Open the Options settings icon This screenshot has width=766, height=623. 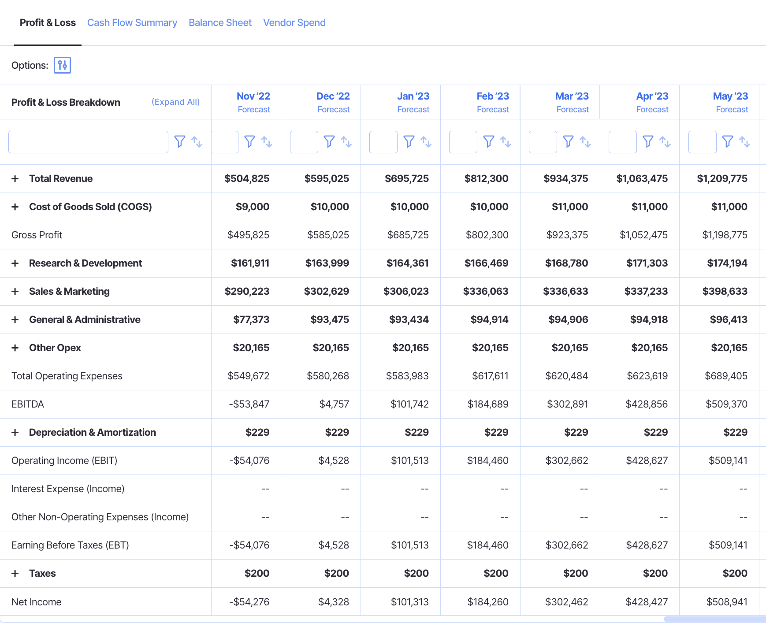click(62, 65)
